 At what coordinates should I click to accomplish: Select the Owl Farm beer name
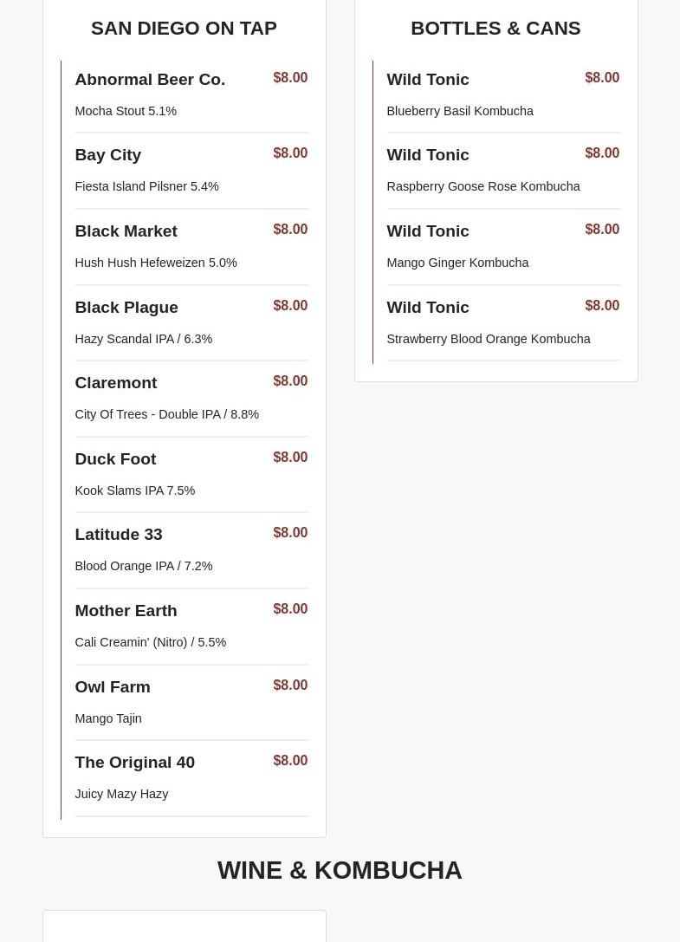click(x=112, y=687)
